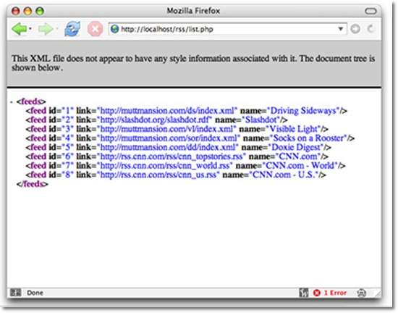This screenshot has width=398, height=313.
Task: Click the opening feeds tag
Action: [x=31, y=101]
